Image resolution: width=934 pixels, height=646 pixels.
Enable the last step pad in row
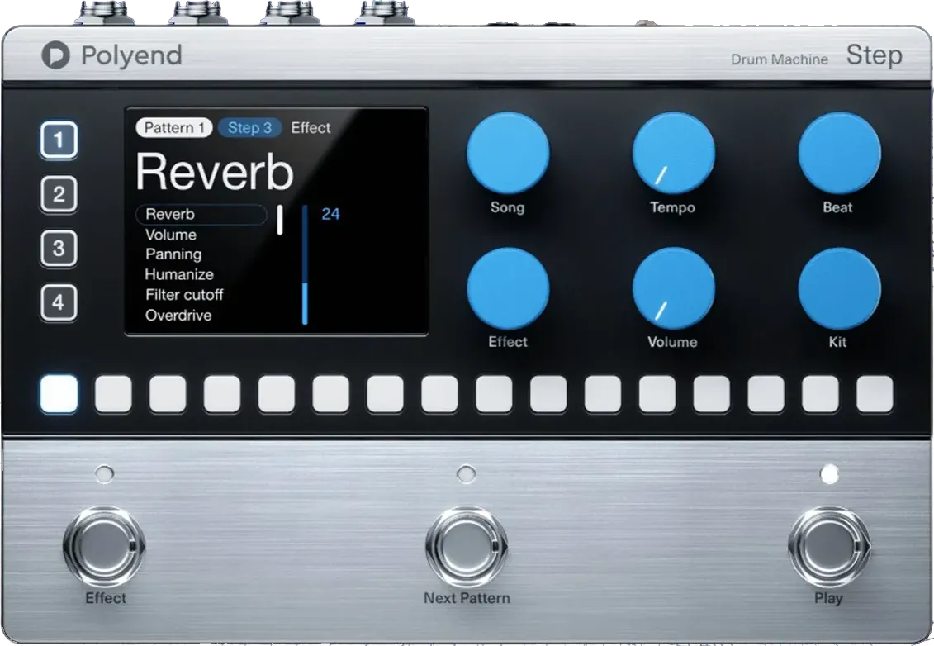pyautogui.click(x=874, y=394)
